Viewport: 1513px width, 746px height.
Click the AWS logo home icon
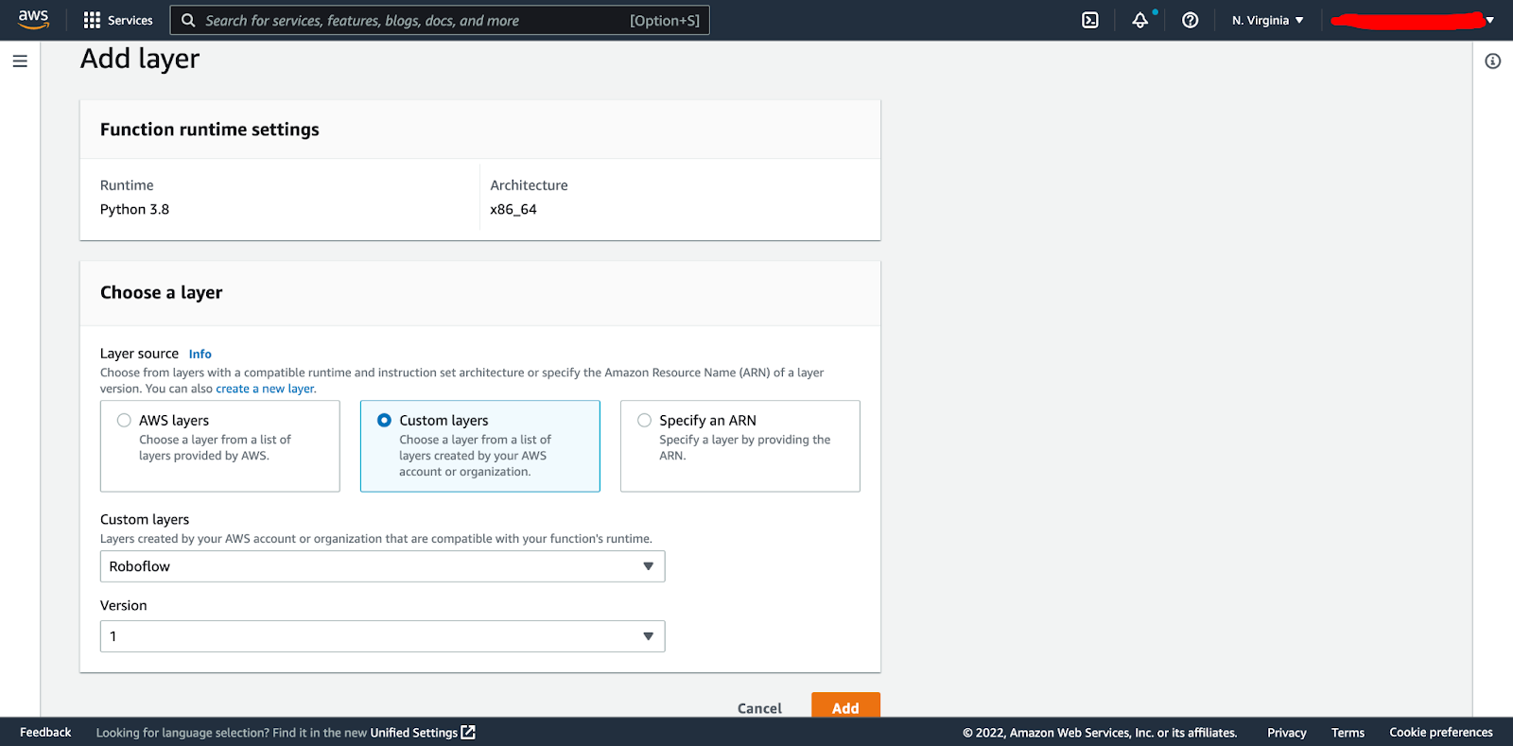(x=33, y=20)
